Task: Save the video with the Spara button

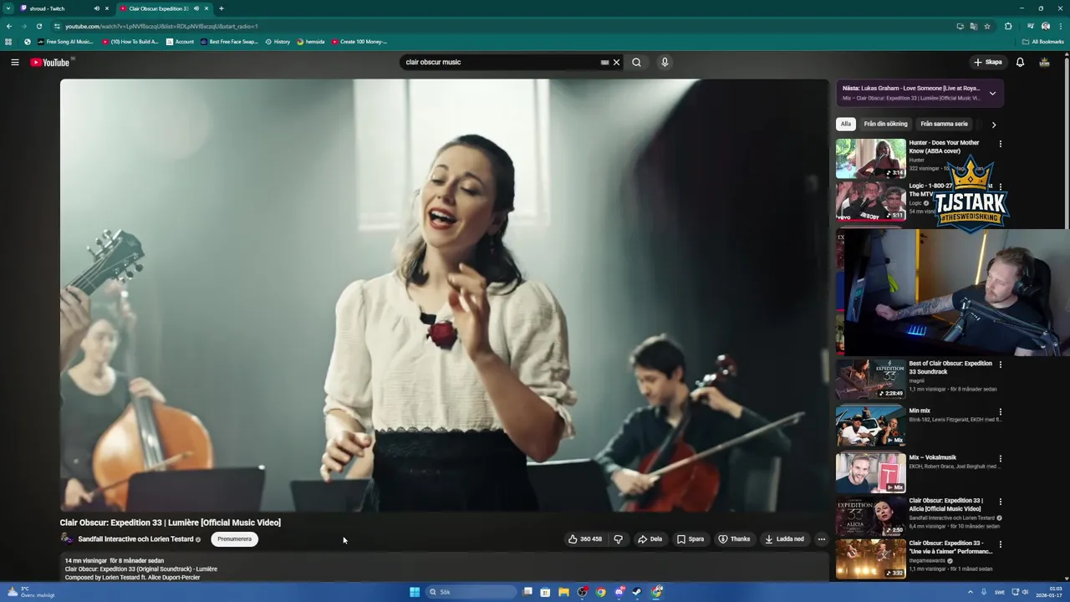Action: [690, 539]
